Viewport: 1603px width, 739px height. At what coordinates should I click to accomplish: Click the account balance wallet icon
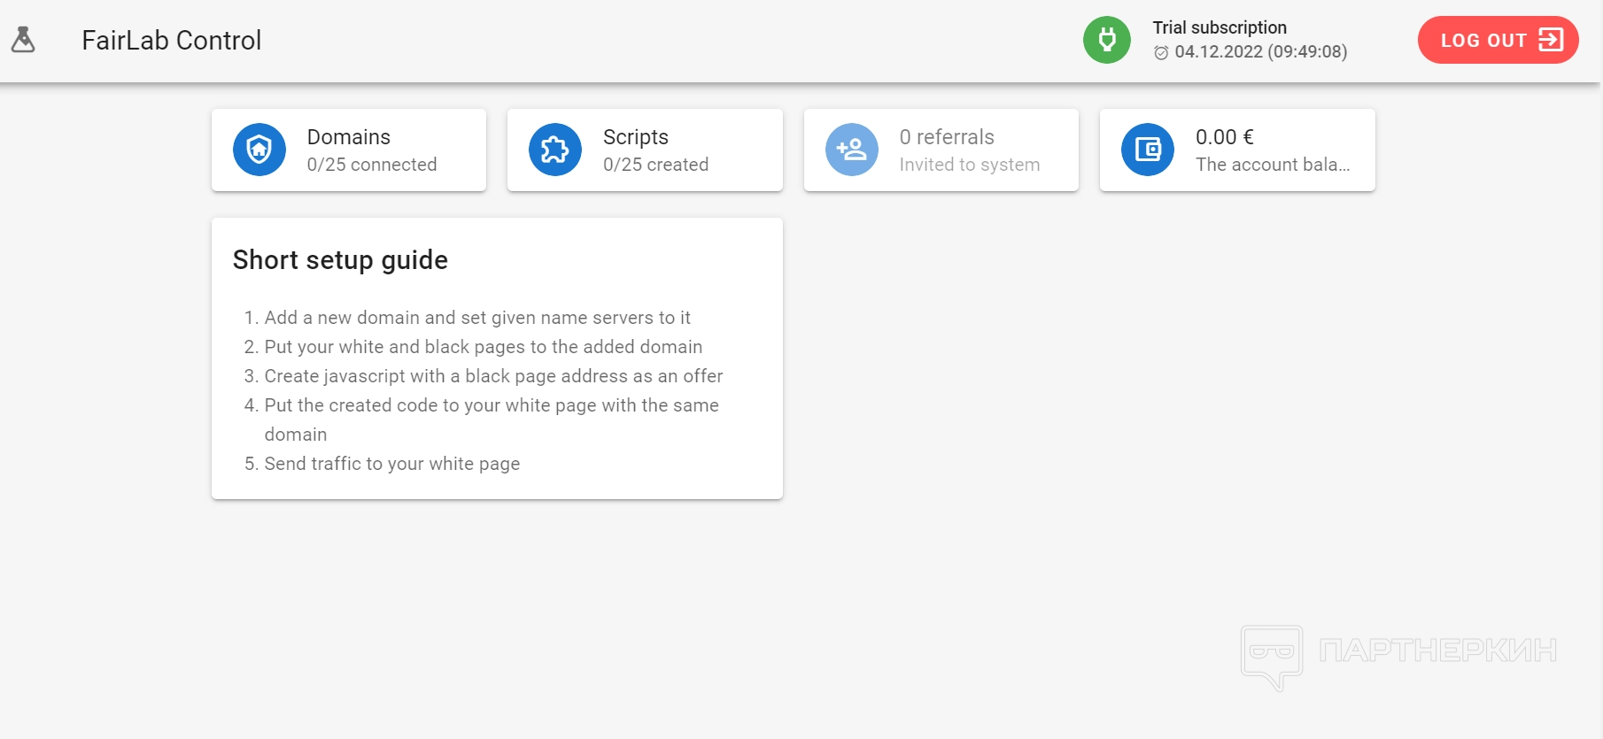(1148, 150)
